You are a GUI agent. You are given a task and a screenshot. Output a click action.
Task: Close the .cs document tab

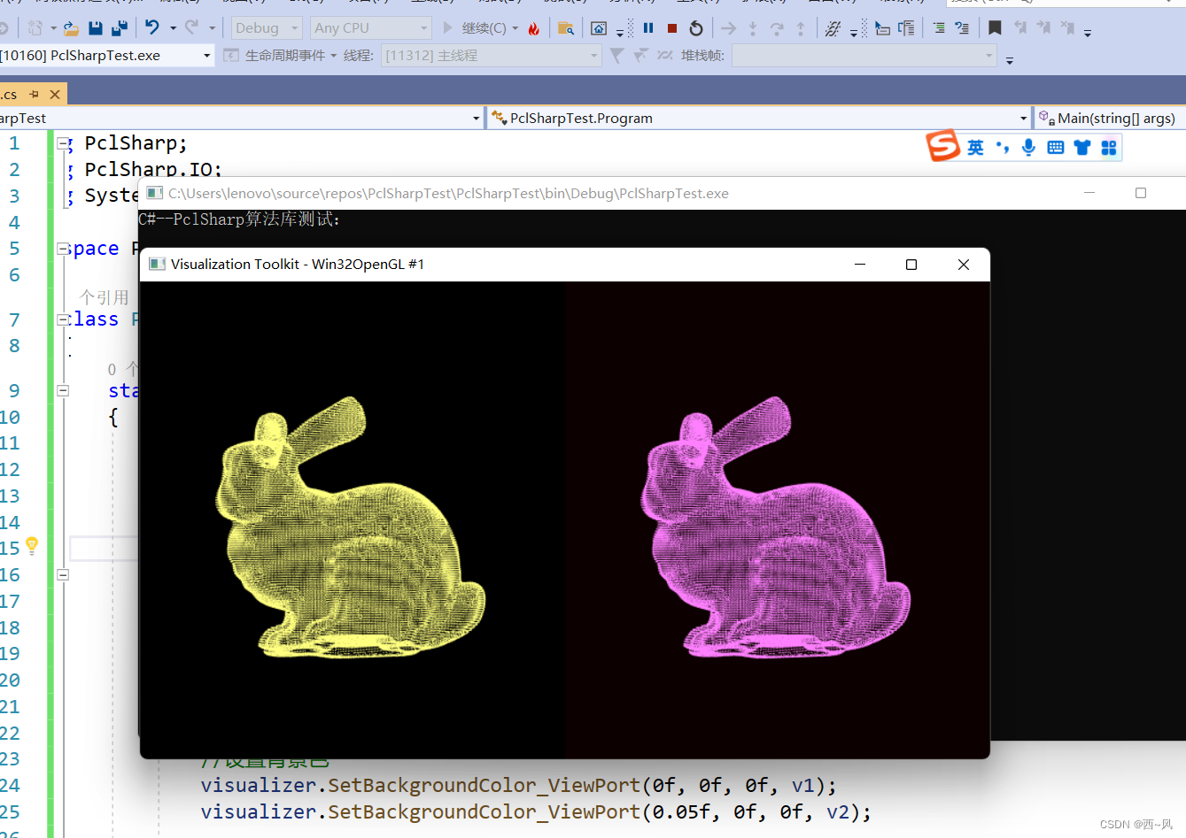tap(55, 94)
